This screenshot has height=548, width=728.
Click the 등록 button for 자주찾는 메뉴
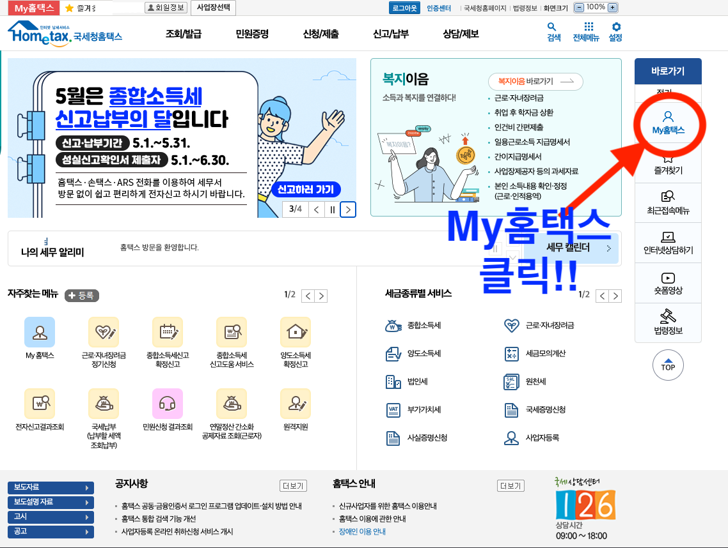[82, 295]
